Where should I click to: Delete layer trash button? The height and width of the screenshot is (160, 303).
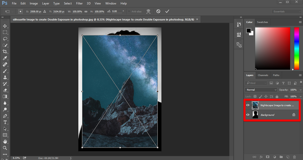(294, 157)
